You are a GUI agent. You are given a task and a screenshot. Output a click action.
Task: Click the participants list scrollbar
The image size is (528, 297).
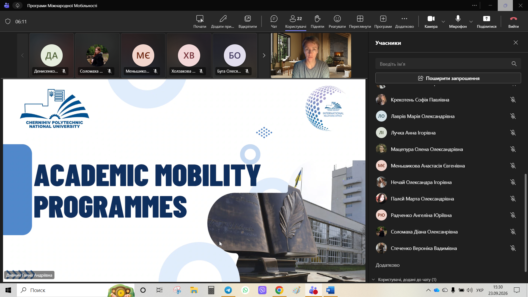tap(526, 222)
